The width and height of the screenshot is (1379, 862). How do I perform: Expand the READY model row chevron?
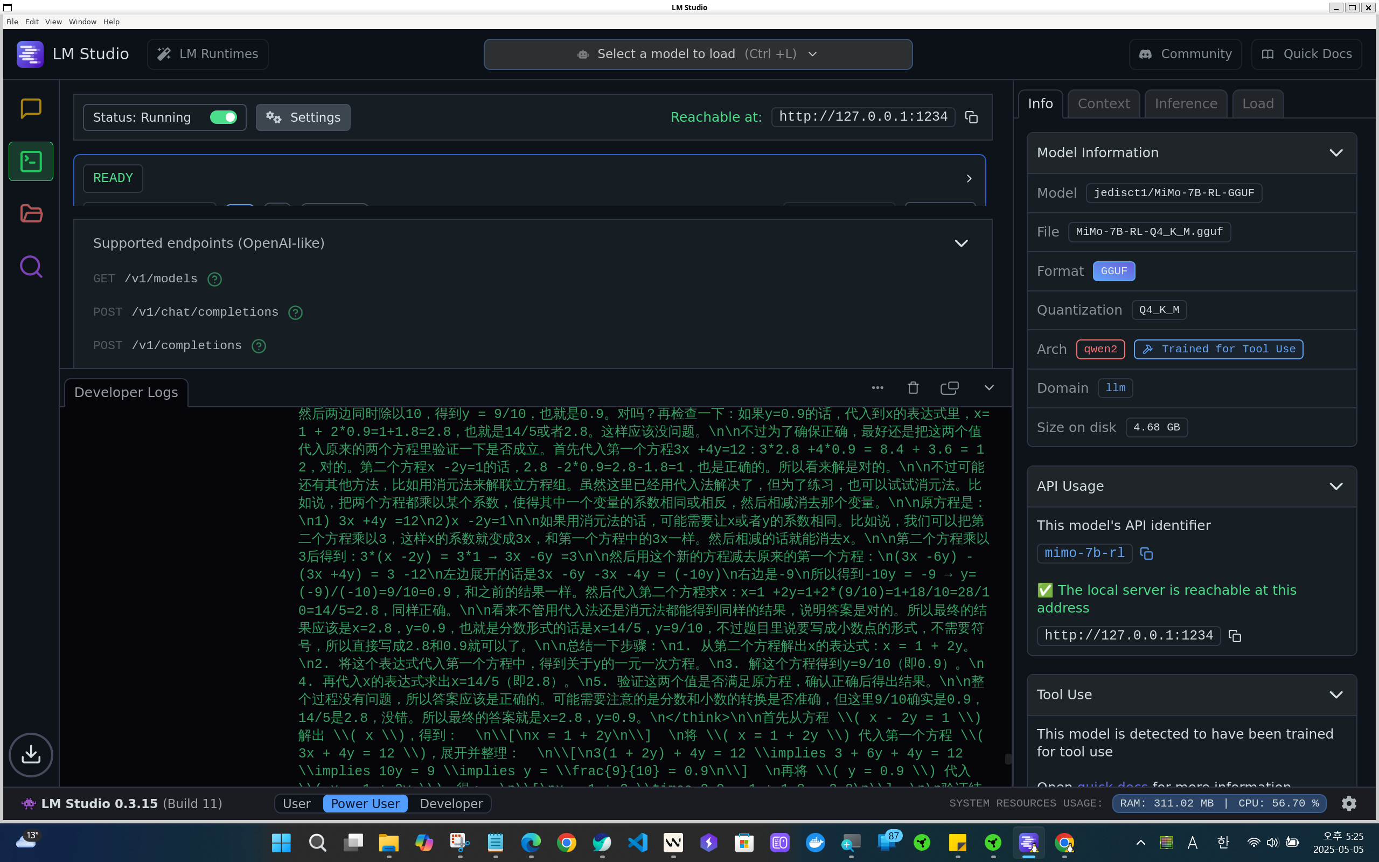[x=969, y=178]
